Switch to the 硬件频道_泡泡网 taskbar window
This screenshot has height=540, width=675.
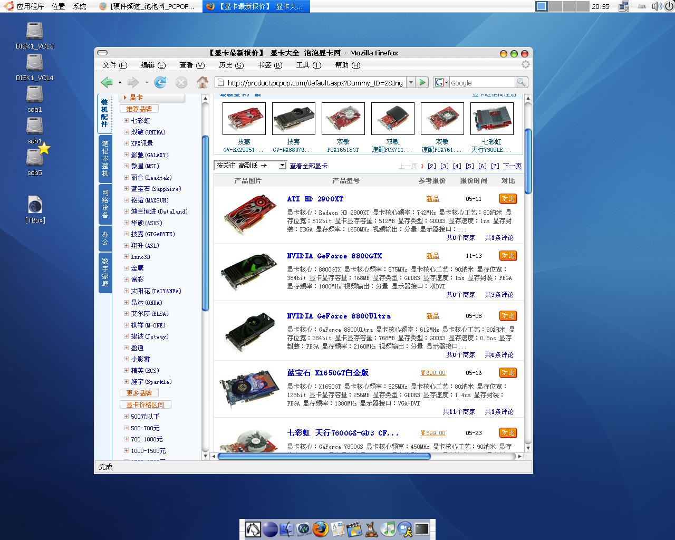click(x=147, y=6)
